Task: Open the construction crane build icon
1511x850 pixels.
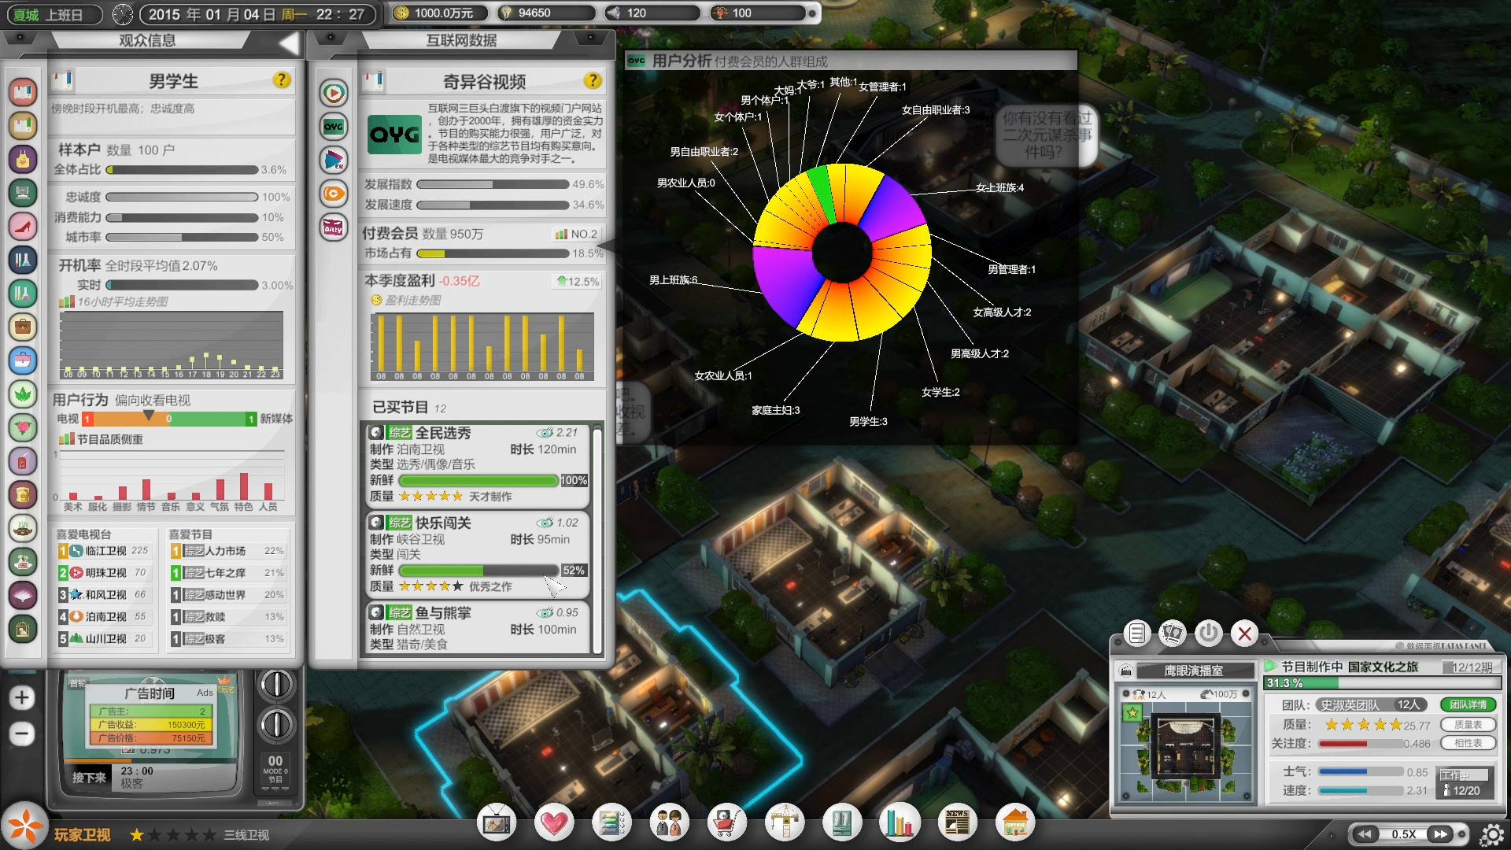Action: (784, 823)
